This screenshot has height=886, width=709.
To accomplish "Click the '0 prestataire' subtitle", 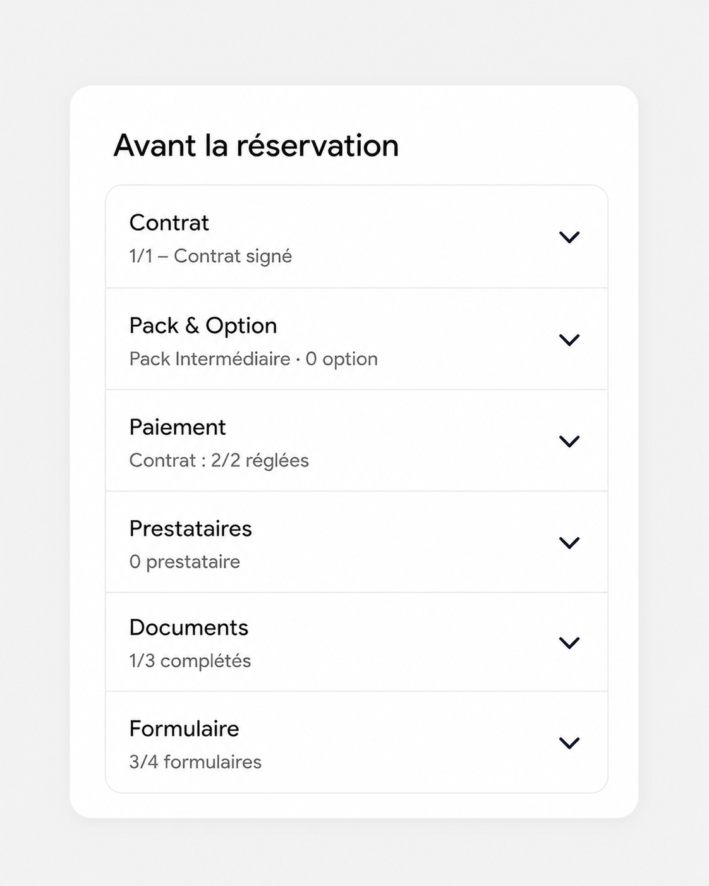I will [x=185, y=562].
